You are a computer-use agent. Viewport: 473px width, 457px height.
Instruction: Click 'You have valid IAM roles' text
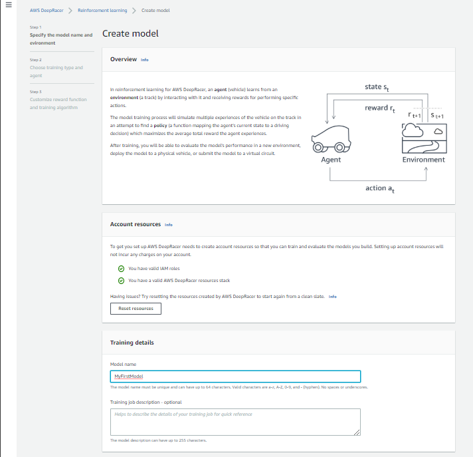[x=154, y=269]
